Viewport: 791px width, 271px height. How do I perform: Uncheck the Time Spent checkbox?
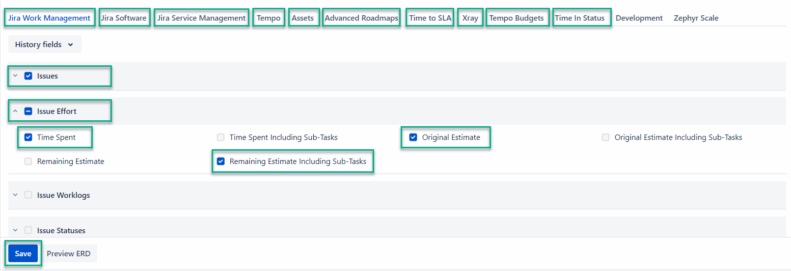pos(28,137)
